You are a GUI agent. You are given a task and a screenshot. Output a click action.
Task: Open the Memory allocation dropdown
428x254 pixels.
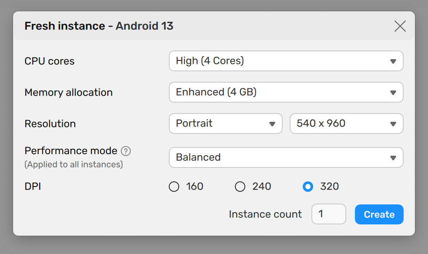point(286,92)
